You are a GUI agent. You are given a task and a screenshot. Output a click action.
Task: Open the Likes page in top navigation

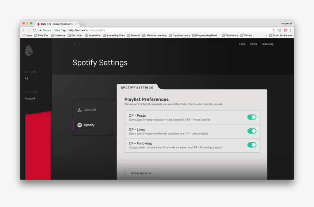point(242,44)
